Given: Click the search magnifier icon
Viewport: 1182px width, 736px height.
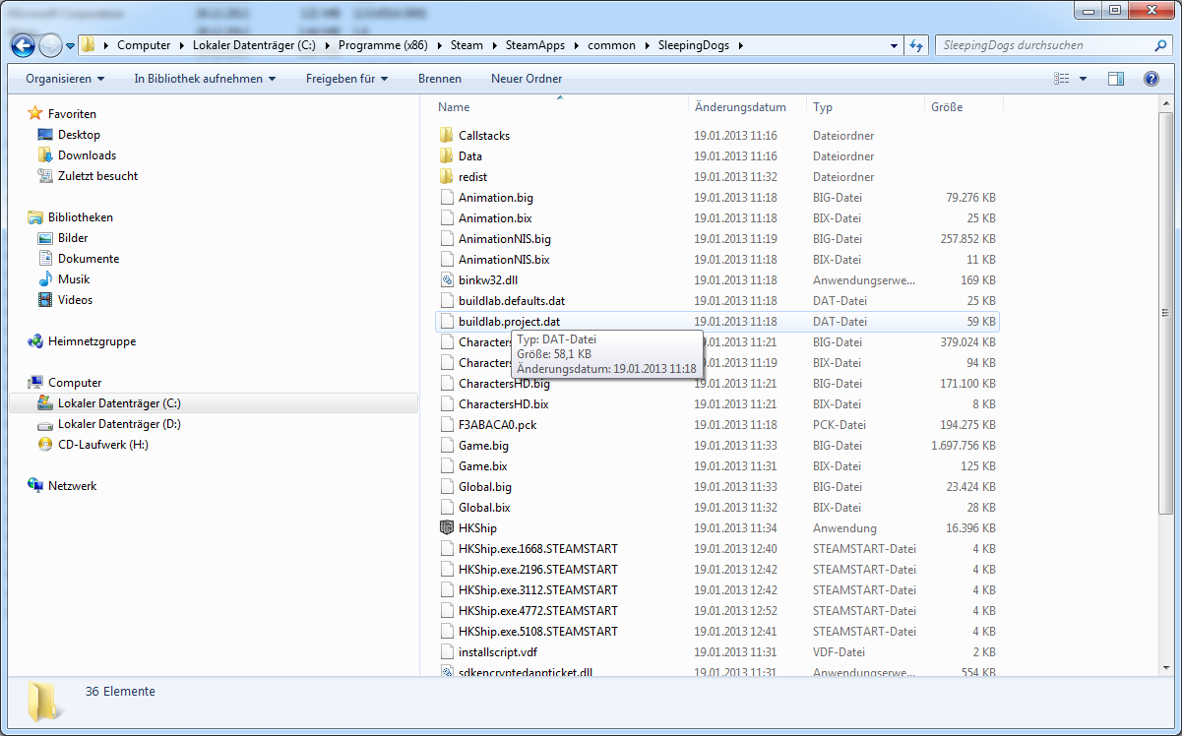Looking at the screenshot, I should click(1160, 45).
